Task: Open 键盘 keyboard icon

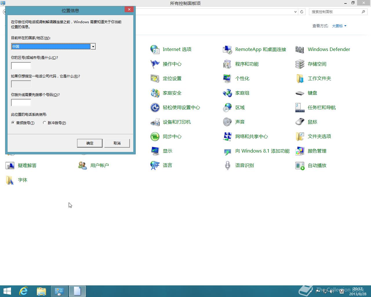Action: (300, 93)
